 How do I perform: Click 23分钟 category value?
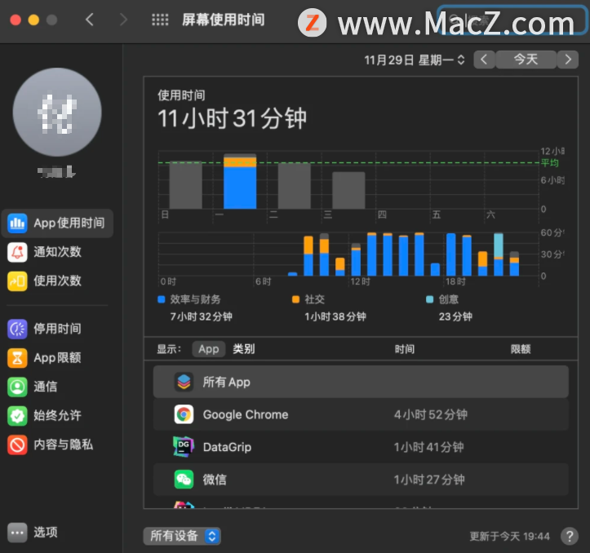(x=455, y=316)
